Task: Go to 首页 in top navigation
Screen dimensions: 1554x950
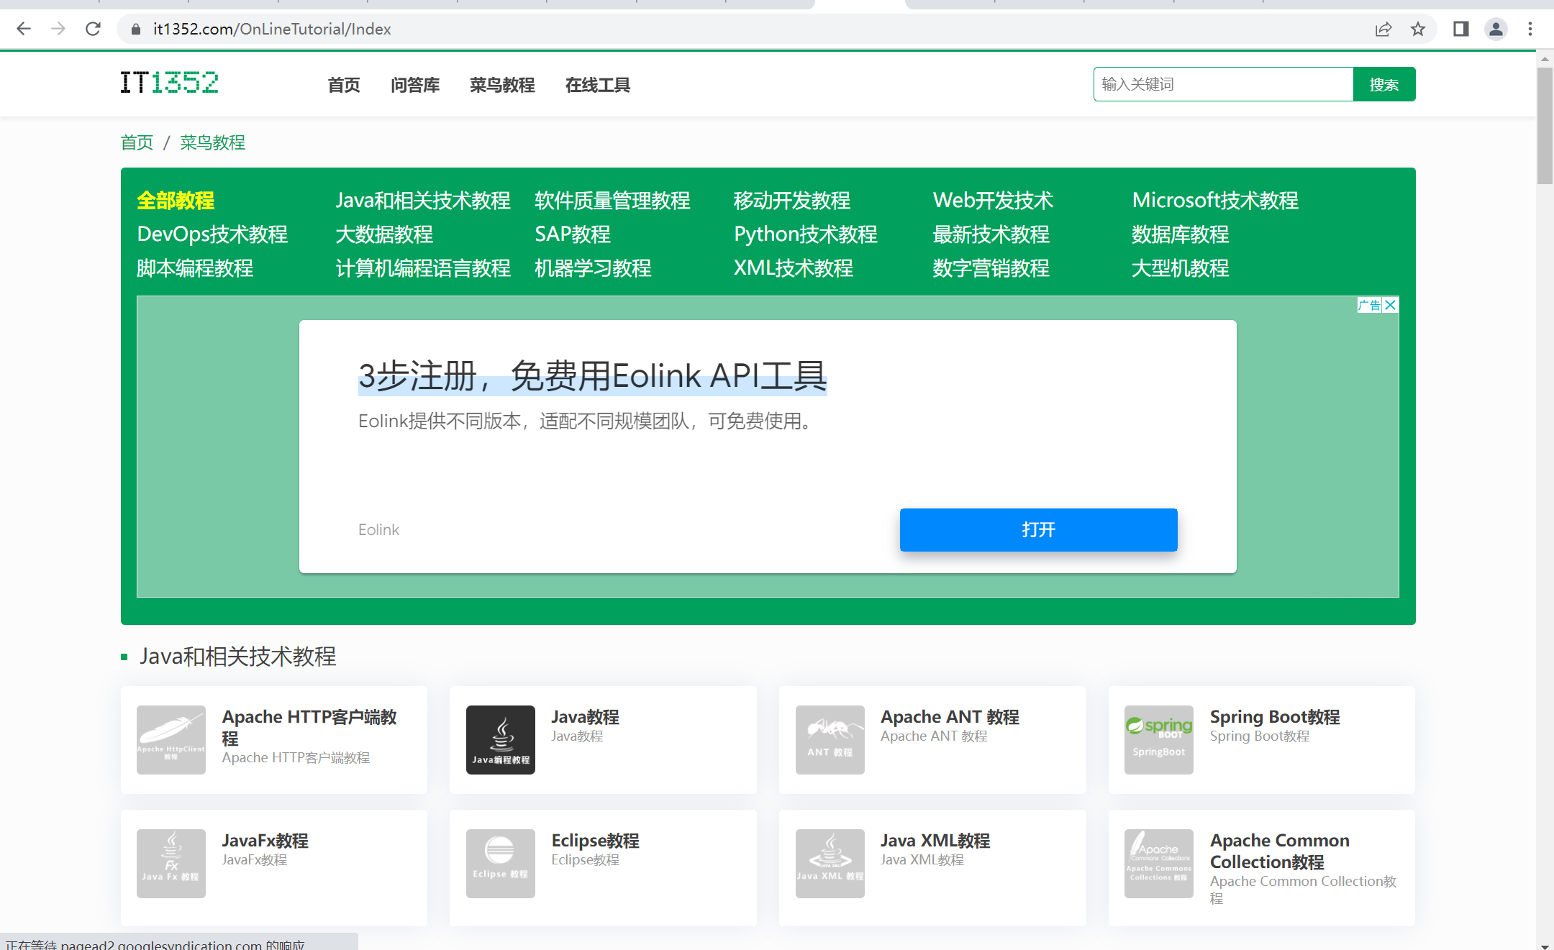Action: click(x=344, y=85)
